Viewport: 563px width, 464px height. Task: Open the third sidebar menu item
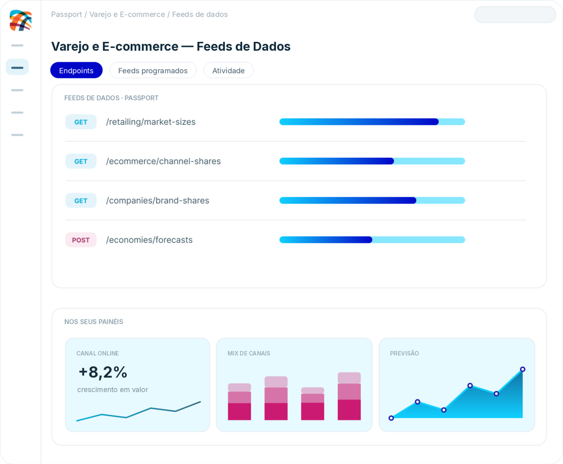click(x=17, y=90)
